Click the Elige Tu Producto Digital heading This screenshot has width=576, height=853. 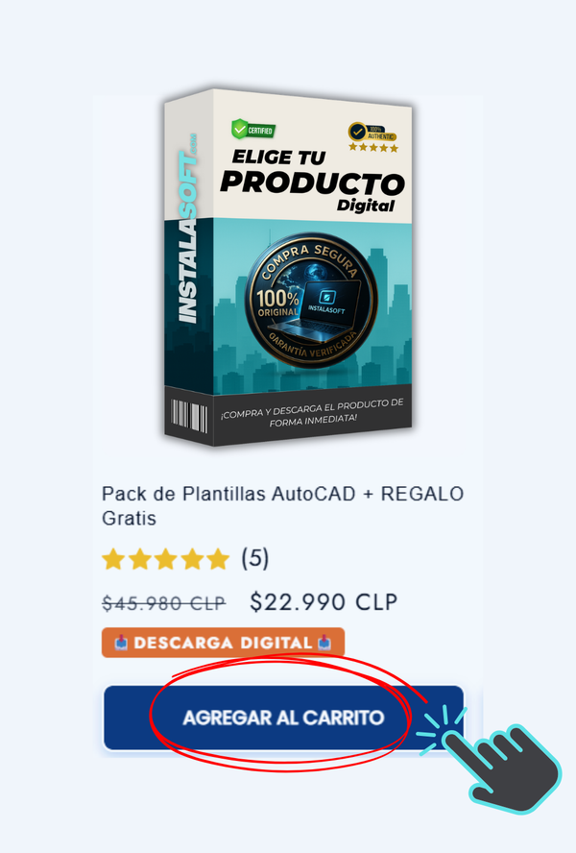313,181
